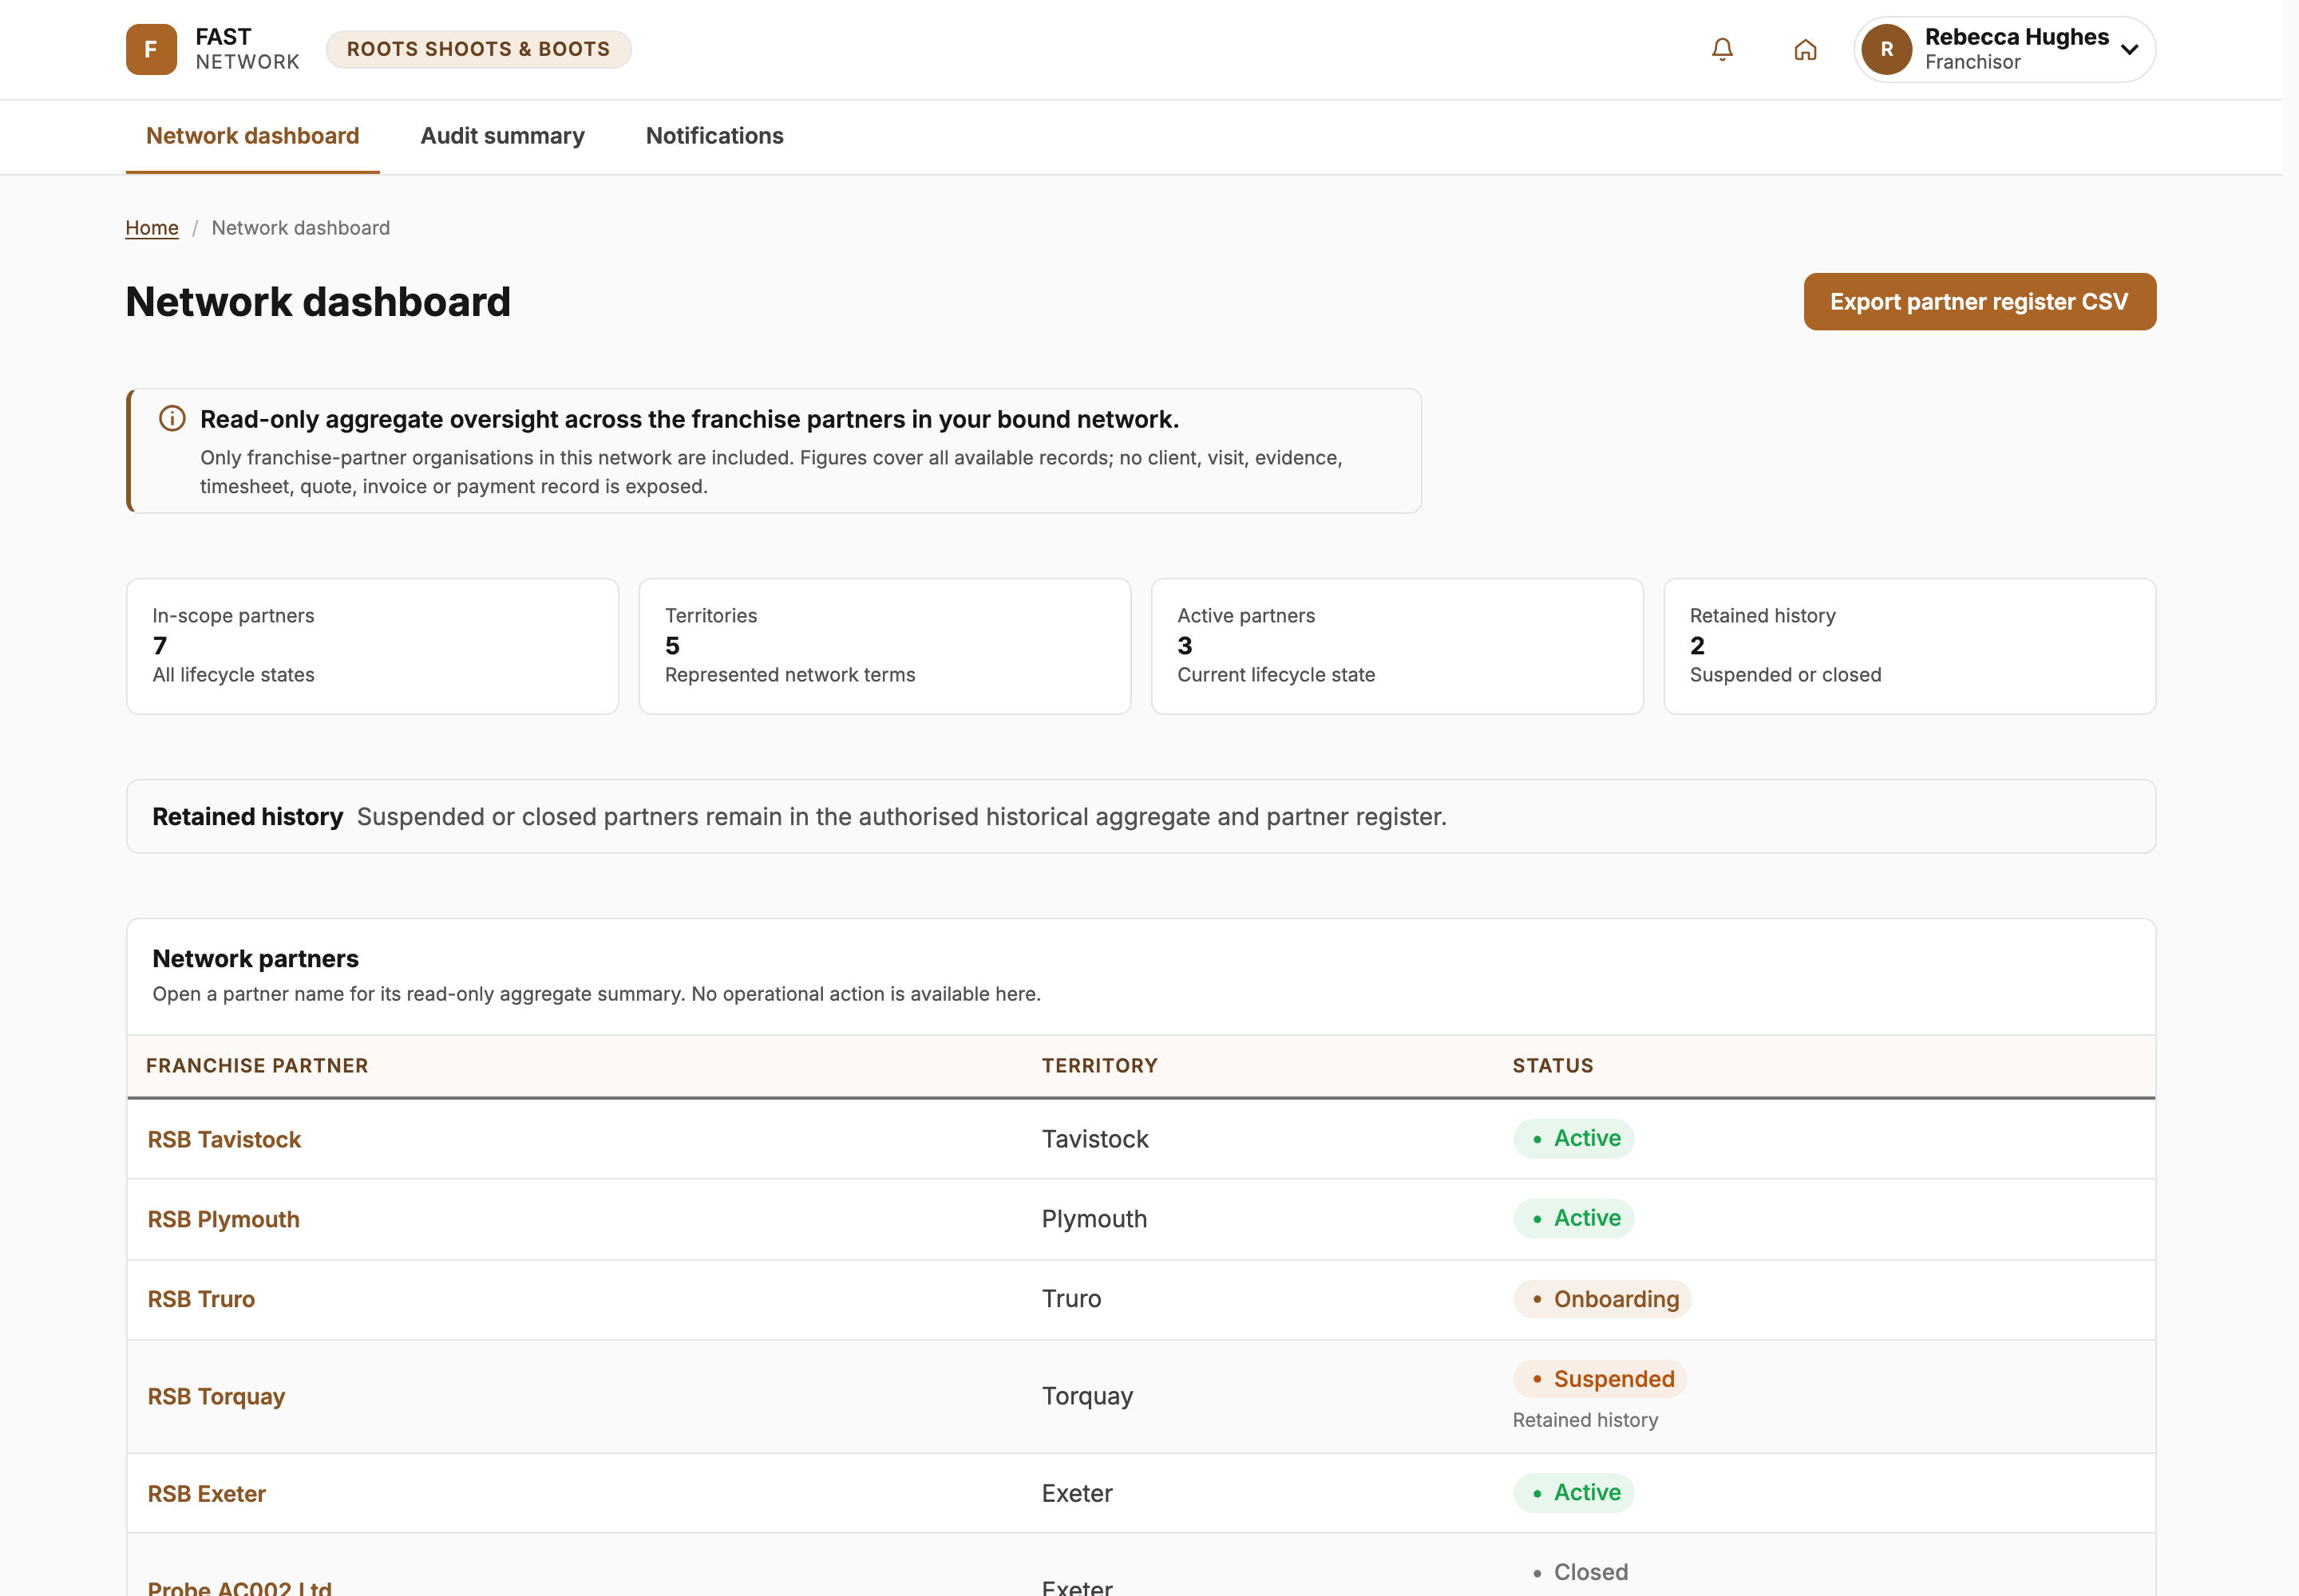Click the Franchise Partner column header
Screen dimensions: 2299x1596
tap(257, 1066)
